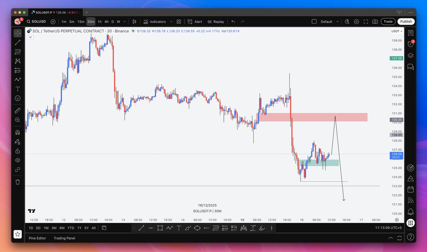Image resolution: width=427 pixels, height=252 pixels.
Task: Open watchlist panel in right sidebar
Action: (x=410, y=33)
